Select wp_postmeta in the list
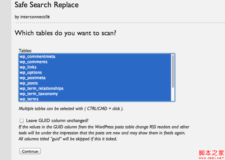The width and height of the screenshot is (225, 160). click(32, 78)
